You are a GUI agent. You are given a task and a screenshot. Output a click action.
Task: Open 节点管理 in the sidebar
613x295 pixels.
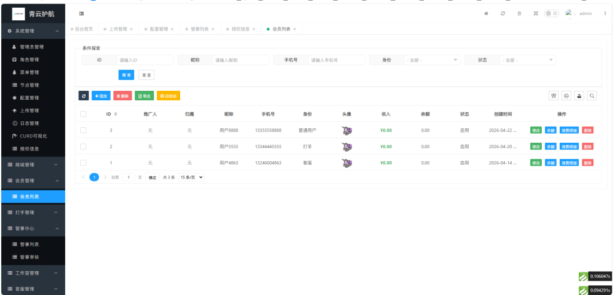(x=32, y=85)
